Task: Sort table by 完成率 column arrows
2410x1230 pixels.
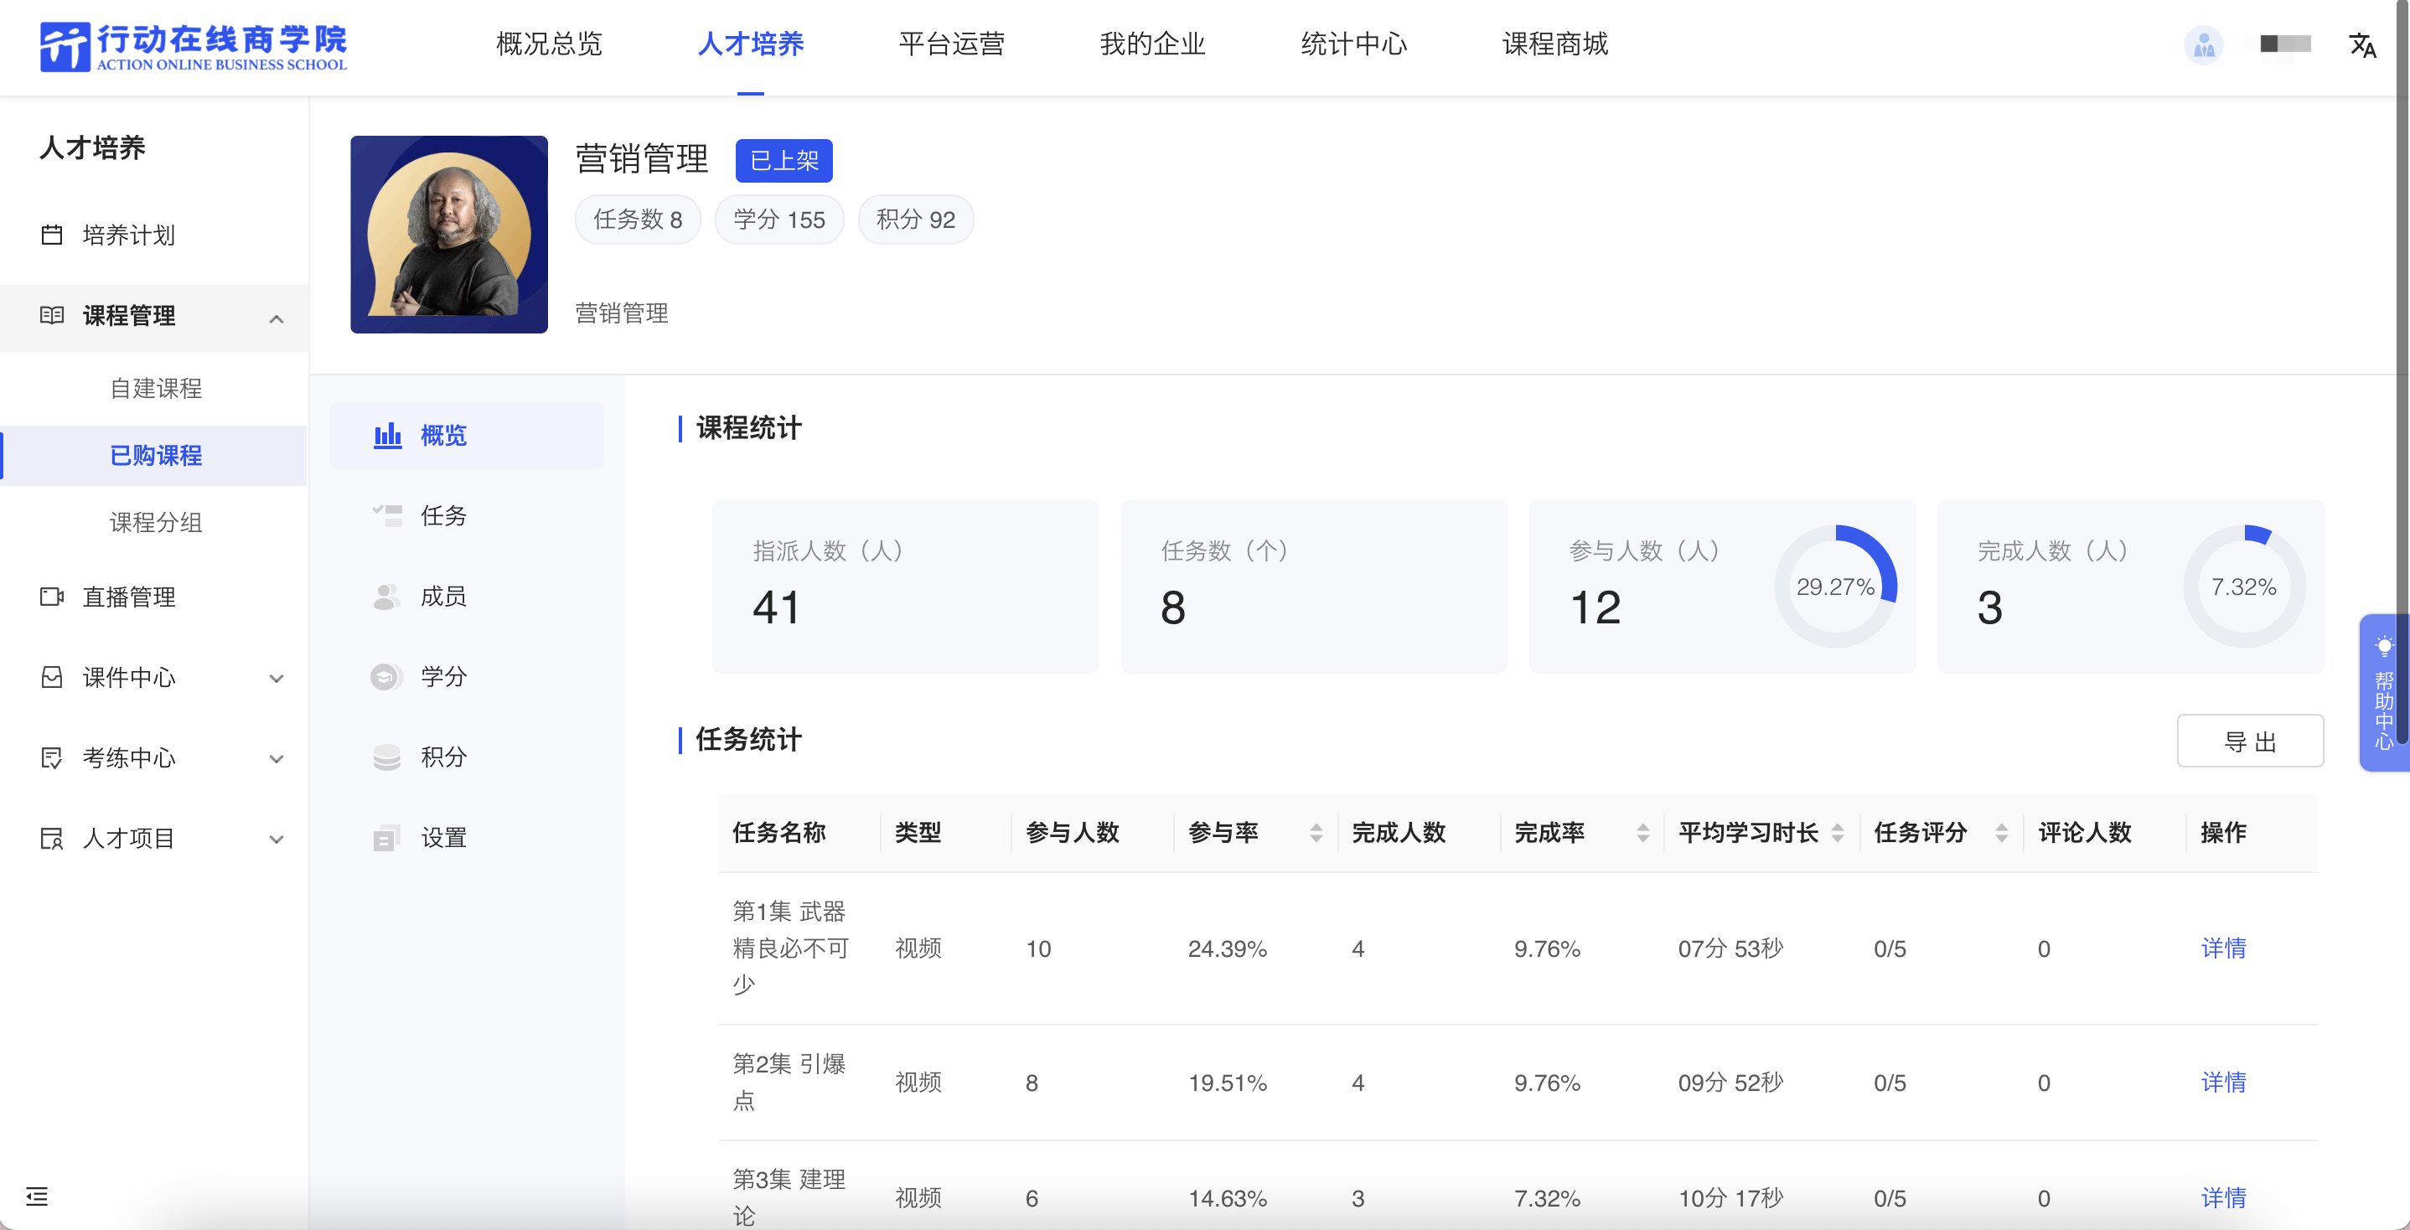Action: pos(1642,833)
